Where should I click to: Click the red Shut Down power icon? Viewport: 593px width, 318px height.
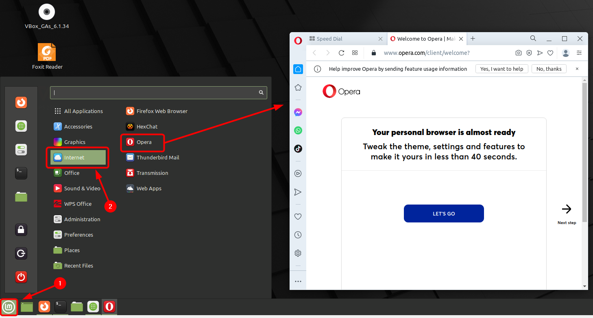21,277
